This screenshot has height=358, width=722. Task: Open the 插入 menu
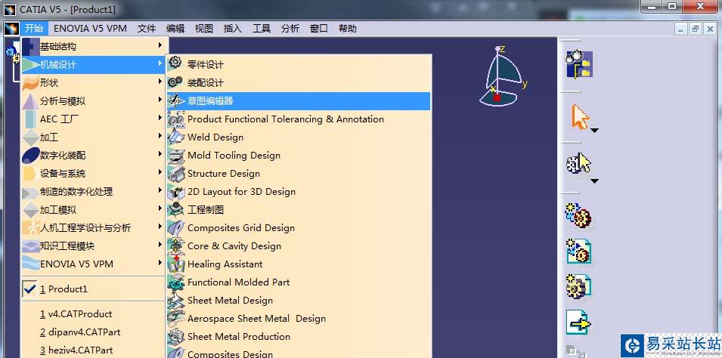(x=233, y=29)
